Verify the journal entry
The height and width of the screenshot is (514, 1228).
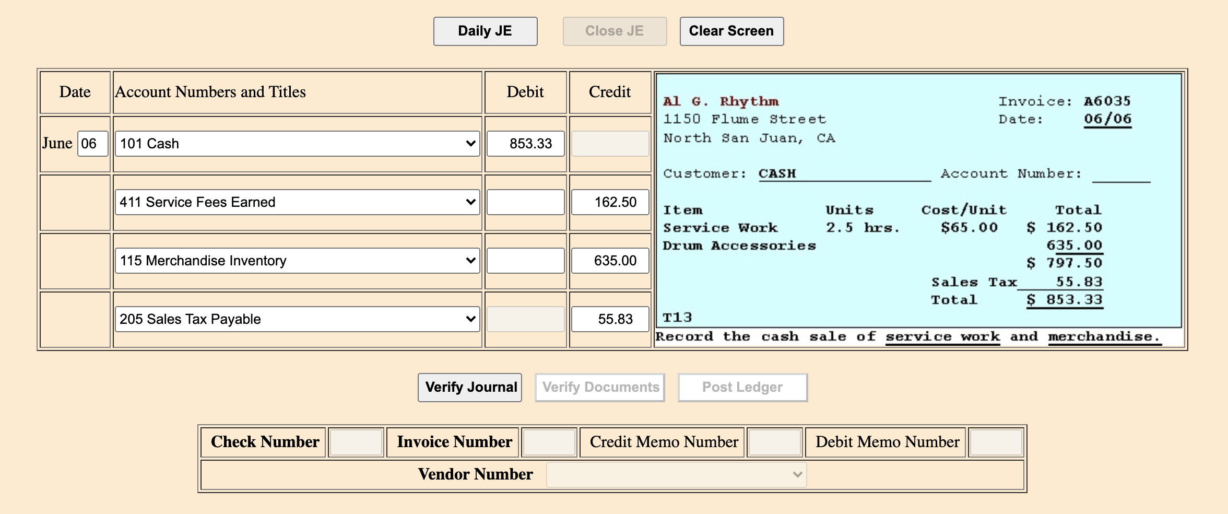pos(470,388)
